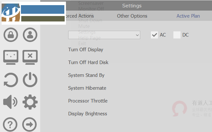This screenshot has width=212, height=132.
Task: Click the Display Brightness label
Action: coord(88,114)
